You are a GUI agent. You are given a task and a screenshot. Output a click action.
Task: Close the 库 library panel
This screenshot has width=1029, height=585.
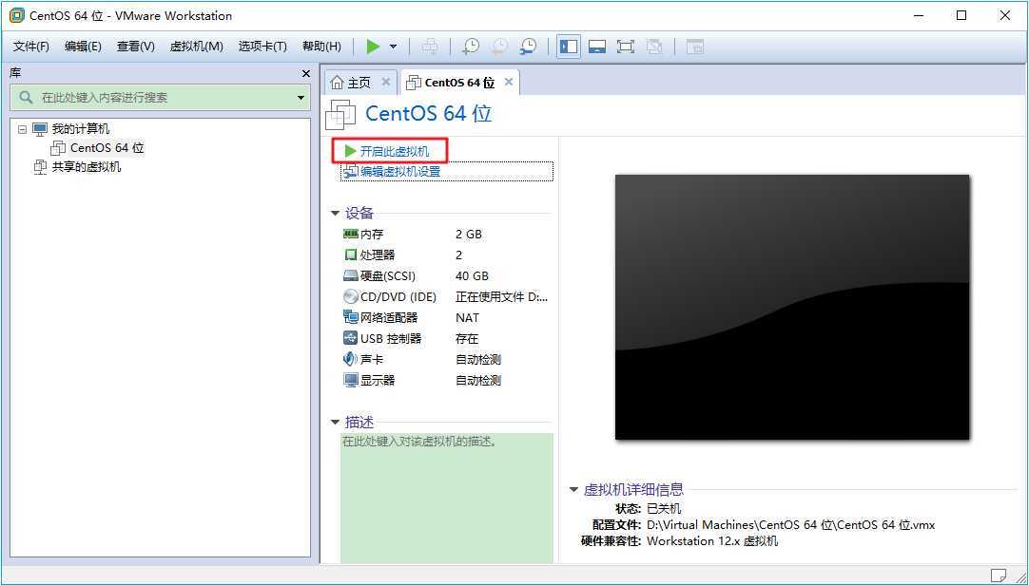coord(305,73)
